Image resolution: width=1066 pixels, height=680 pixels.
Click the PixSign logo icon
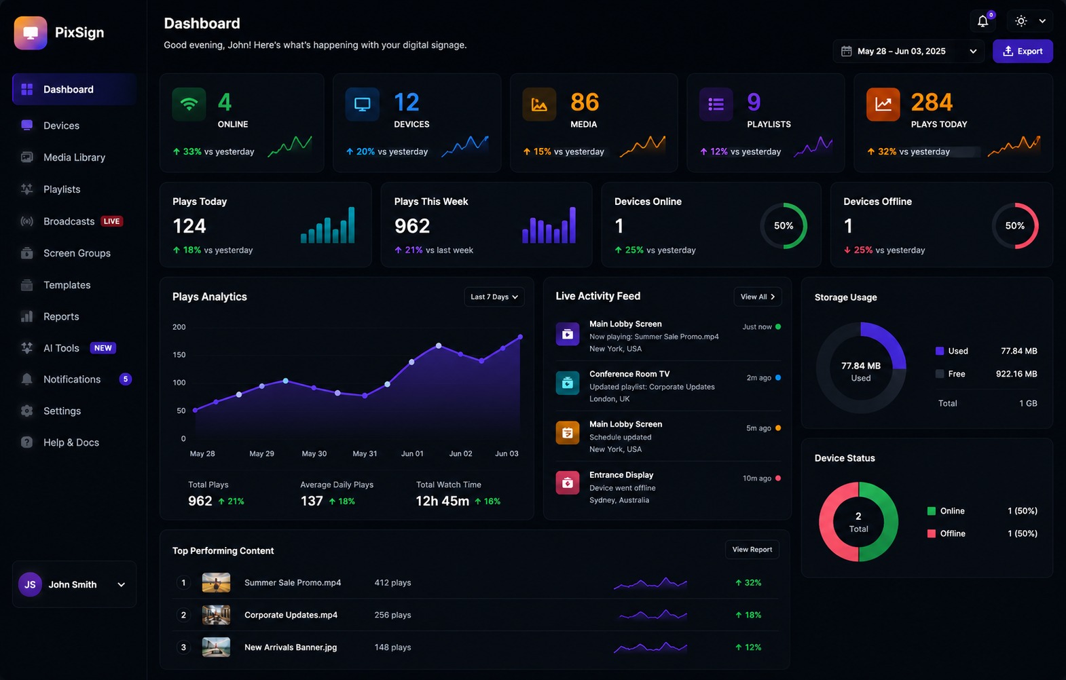(x=31, y=33)
